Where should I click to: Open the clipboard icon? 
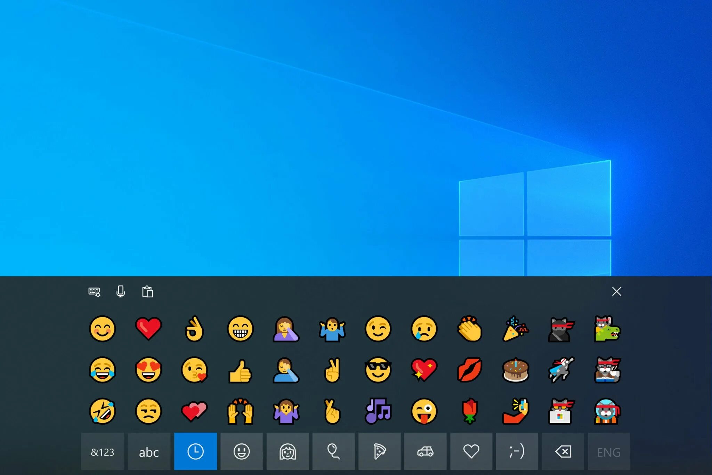pyautogui.click(x=147, y=291)
